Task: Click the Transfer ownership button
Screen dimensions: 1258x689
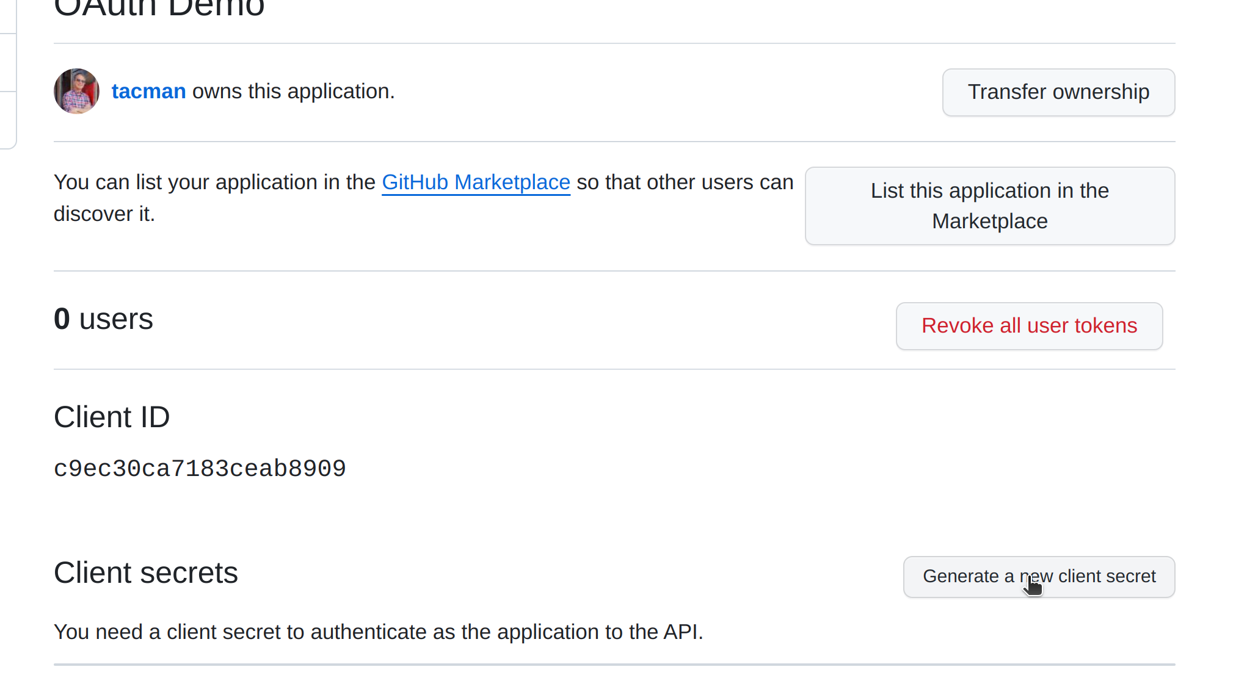Action: click(1058, 92)
